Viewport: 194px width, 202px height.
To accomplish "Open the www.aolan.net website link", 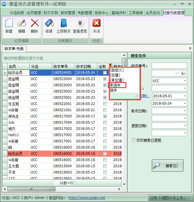I will click(87, 198).
